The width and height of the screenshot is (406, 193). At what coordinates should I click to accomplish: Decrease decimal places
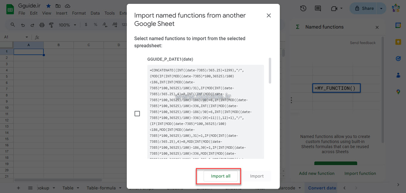click(x=104, y=25)
